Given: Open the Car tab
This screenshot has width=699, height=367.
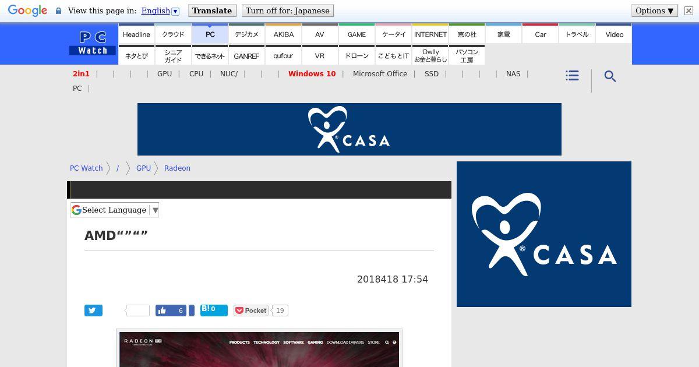Looking at the screenshot, I should (540, 34).
